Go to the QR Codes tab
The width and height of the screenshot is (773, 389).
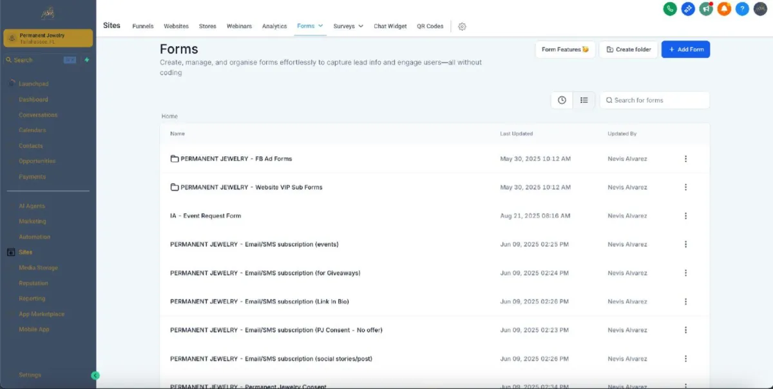point(430,26)
